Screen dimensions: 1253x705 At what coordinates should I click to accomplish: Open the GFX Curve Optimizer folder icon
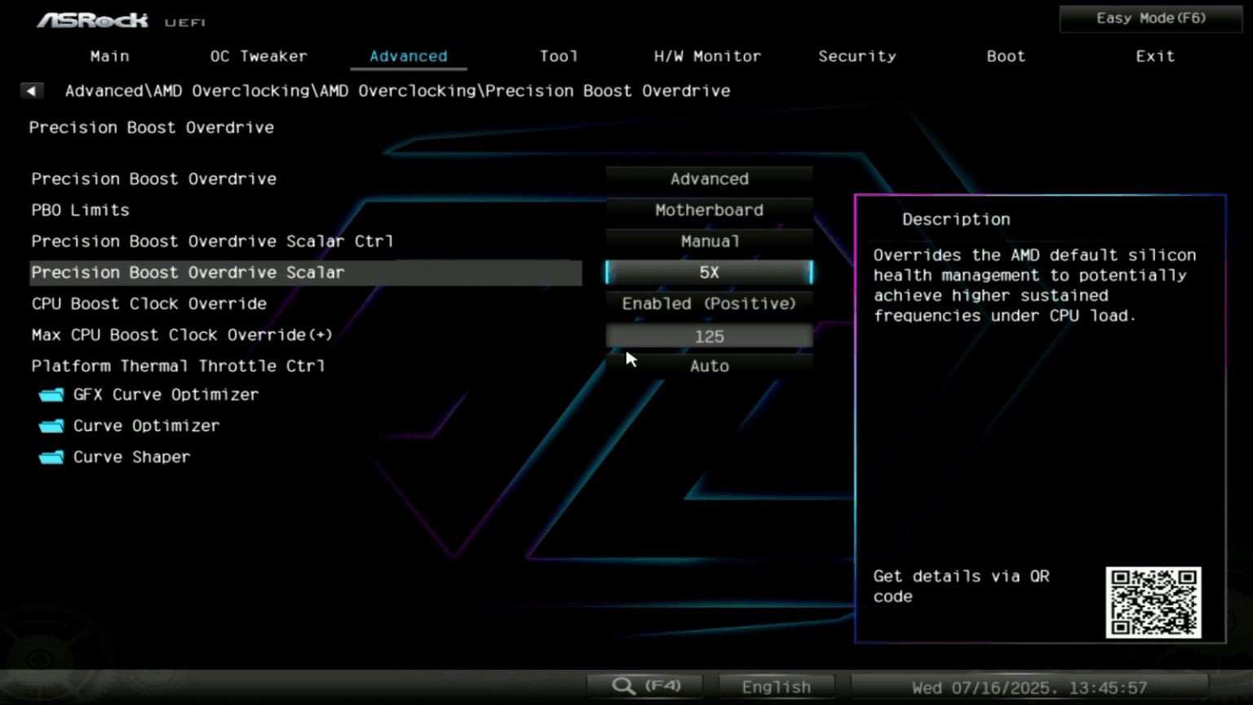(x=51, y=395)
